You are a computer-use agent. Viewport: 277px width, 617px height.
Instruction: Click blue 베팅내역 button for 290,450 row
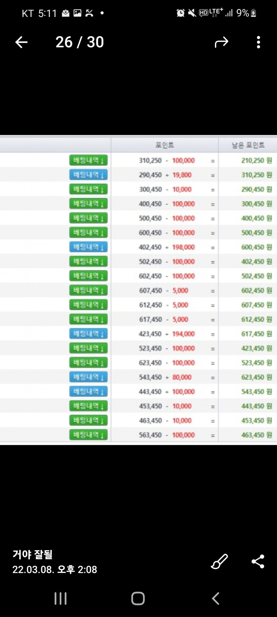tap(88, 175)
